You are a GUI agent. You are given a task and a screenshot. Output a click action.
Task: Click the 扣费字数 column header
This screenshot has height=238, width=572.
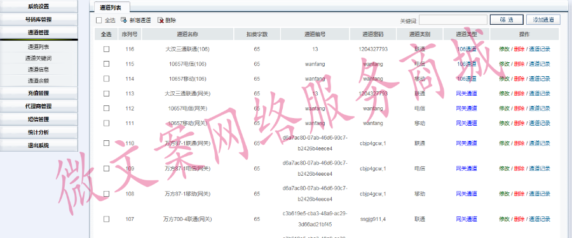257,34
